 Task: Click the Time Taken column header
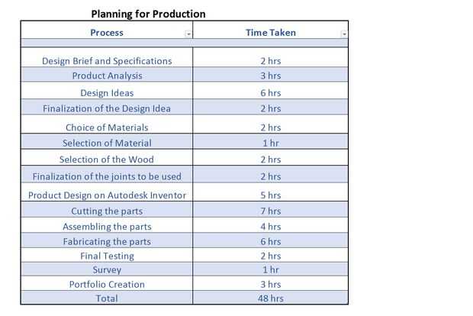click(270, 32)
